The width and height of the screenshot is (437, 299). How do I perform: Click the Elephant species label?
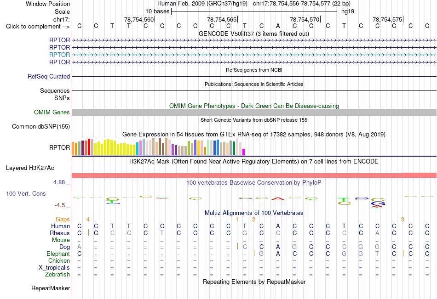58,254
